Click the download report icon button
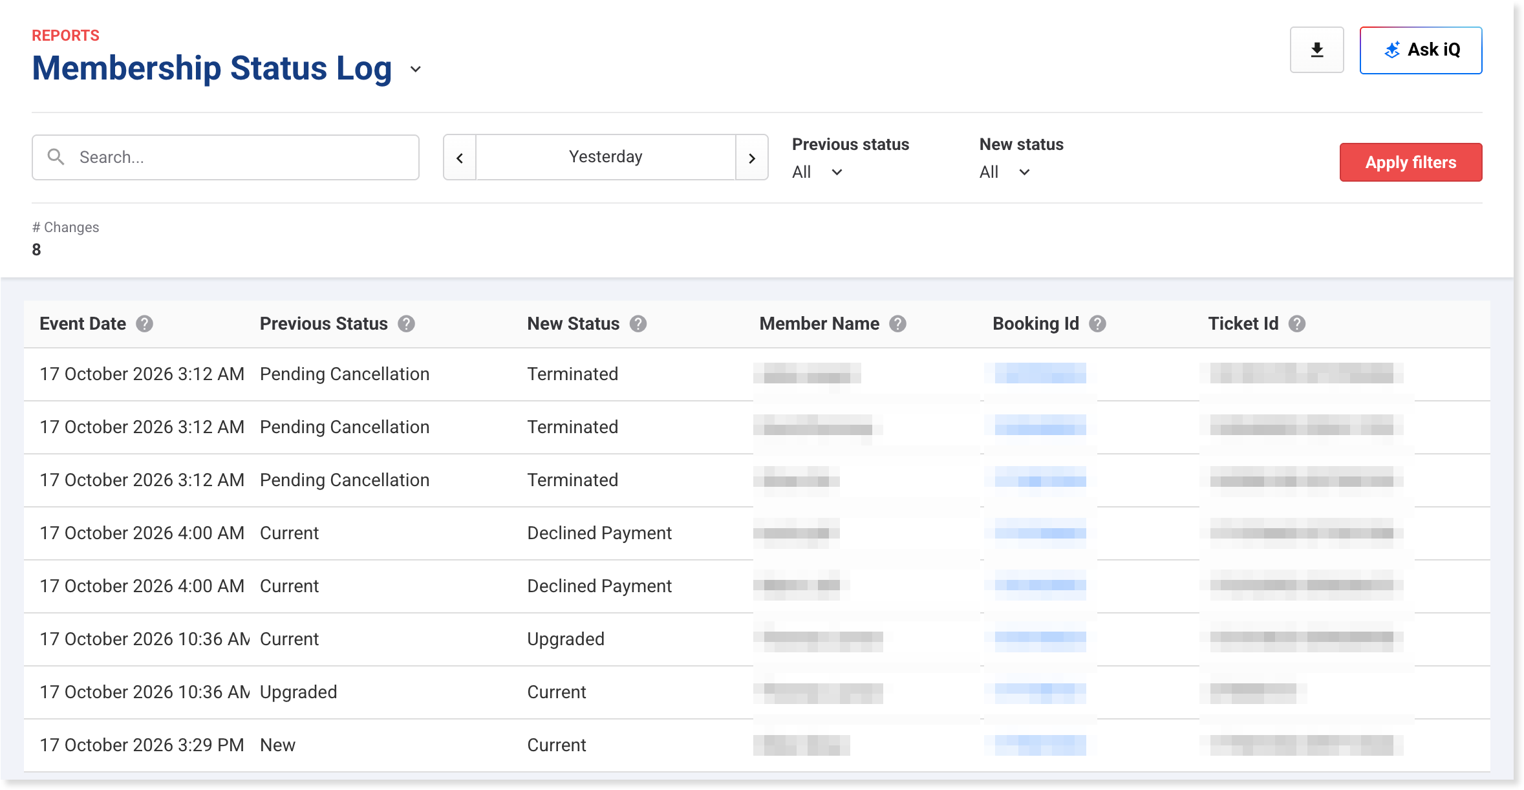This screenshot has height=790, width=1524. (1316, 50)
